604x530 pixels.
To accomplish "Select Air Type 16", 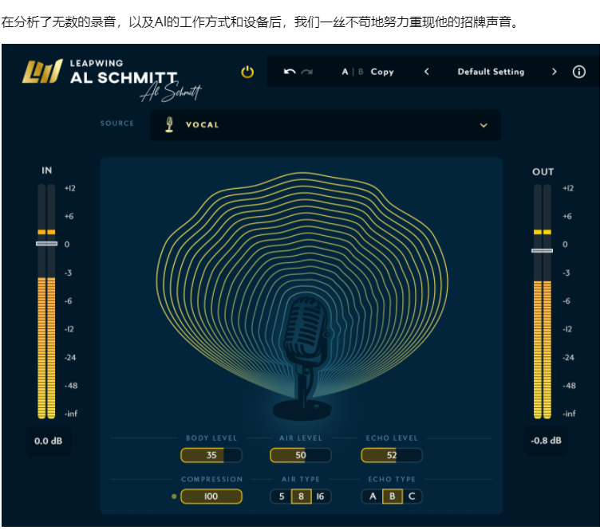I will (321, 497).
